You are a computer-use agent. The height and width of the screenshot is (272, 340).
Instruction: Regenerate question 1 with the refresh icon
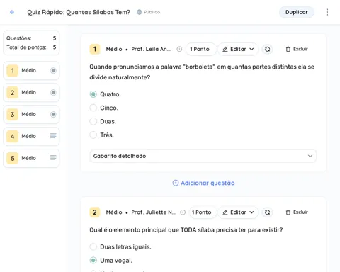267,49
